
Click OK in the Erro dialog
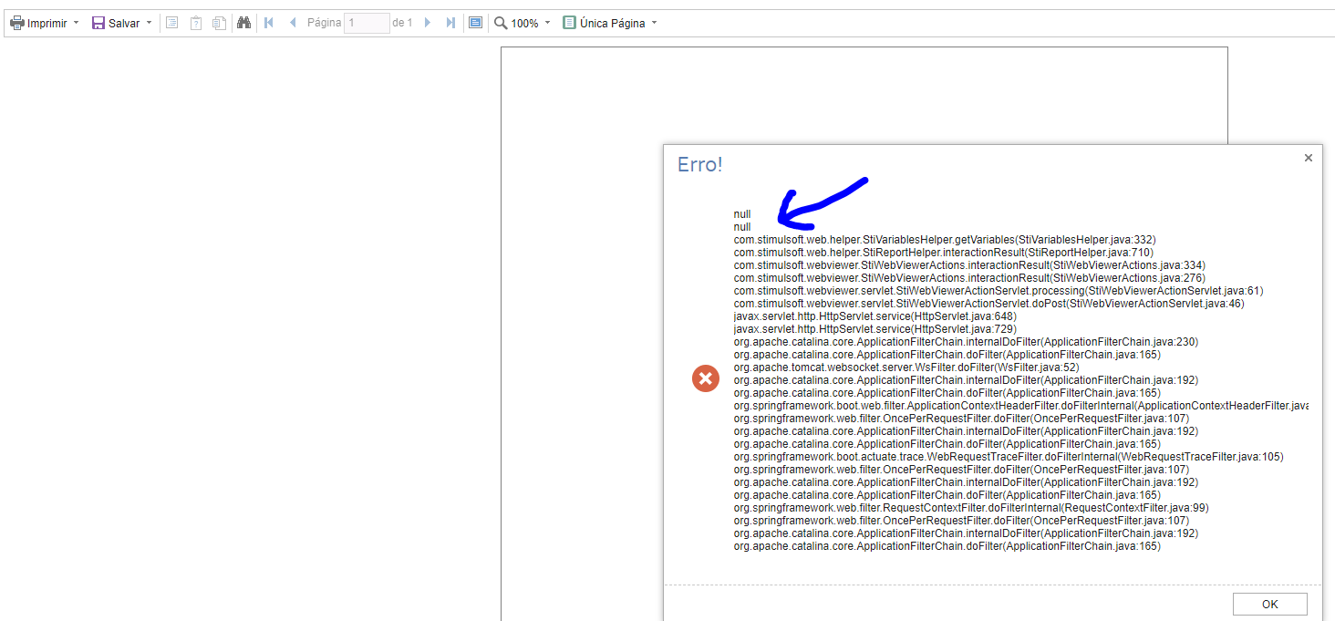point(1270,605)
